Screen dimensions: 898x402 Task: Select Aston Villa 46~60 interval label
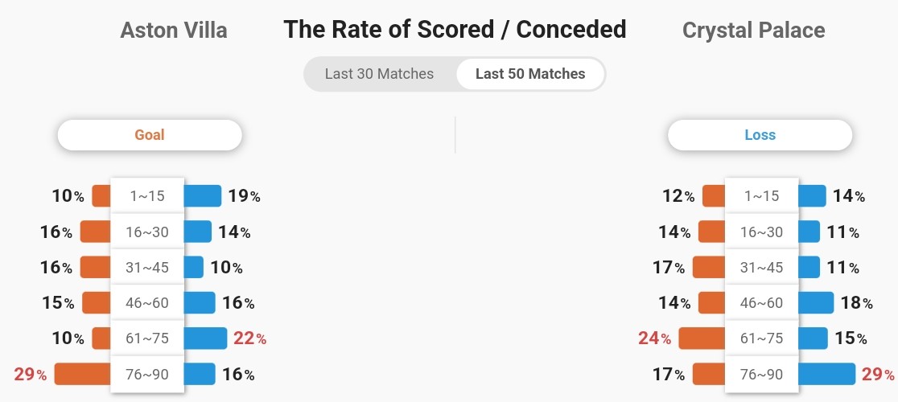click(147, 303)
